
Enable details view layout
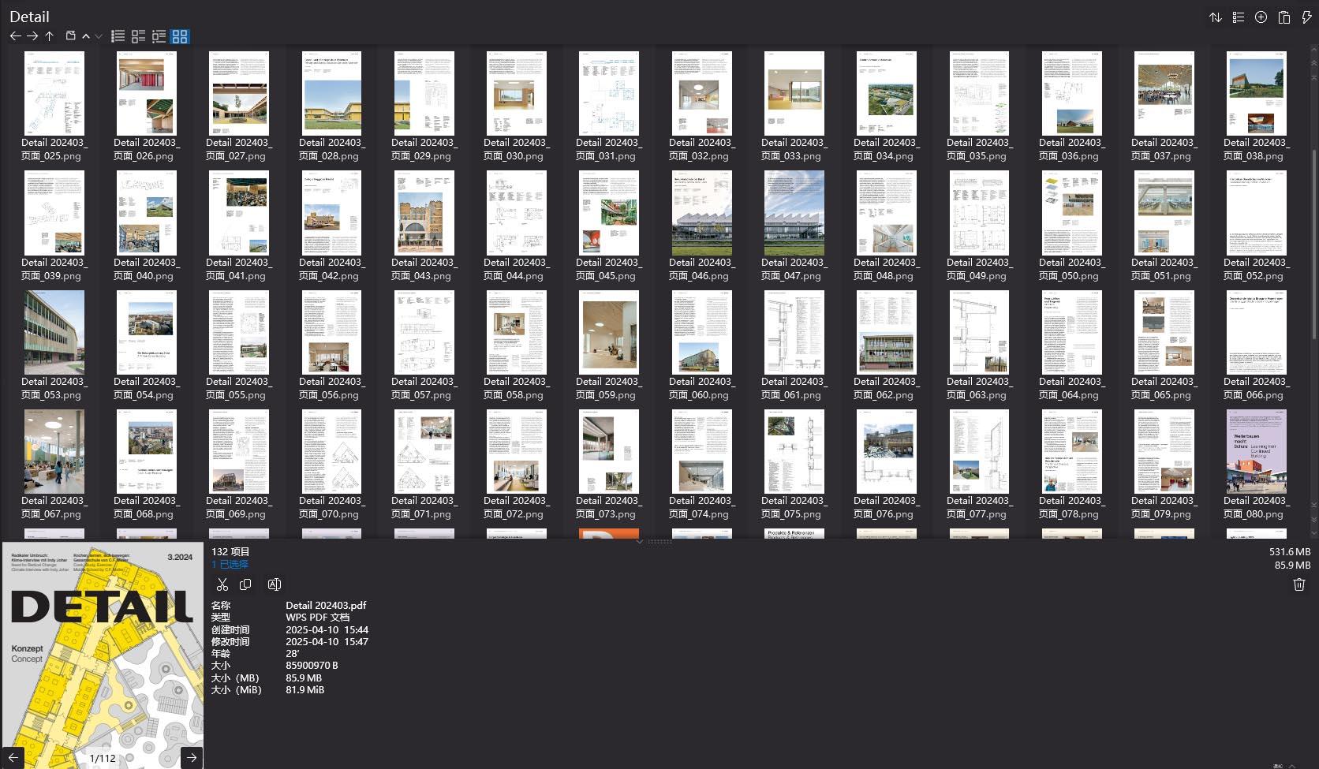[x=159, y=36]
